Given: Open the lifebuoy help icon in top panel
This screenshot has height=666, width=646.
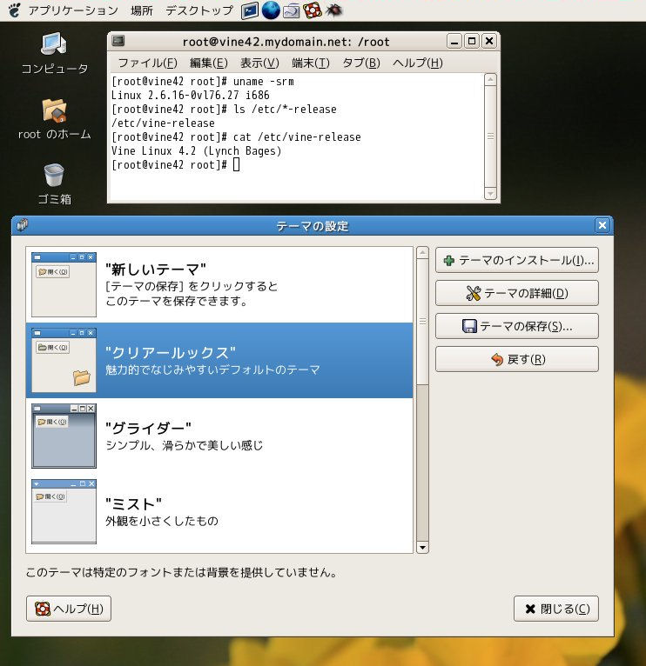Looking at the screenshot, I should pyautogui.click(x=313, y=10).
